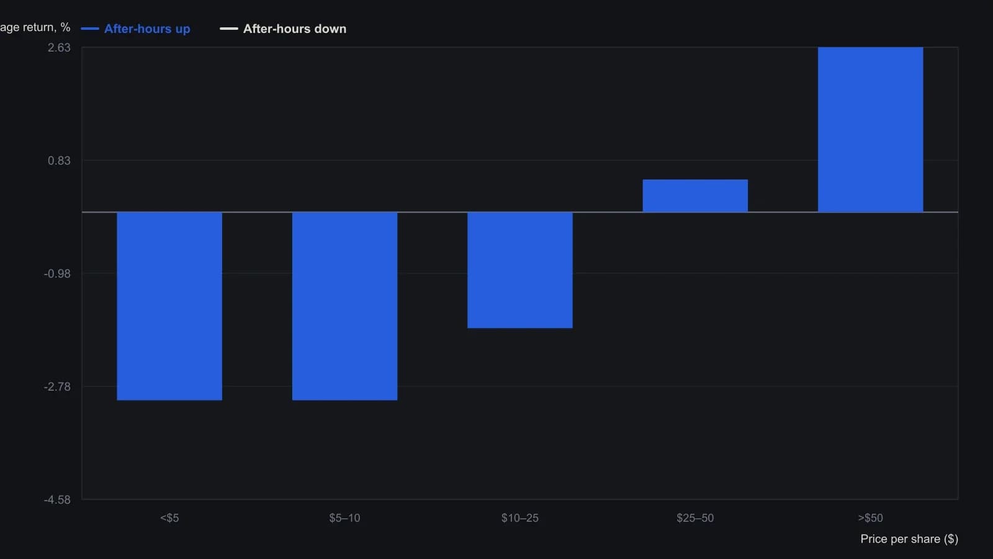Click the '2.63' y-axis value
Viewport: 993px width, 559px height.
pyautogui.click(x=59, y=48)
